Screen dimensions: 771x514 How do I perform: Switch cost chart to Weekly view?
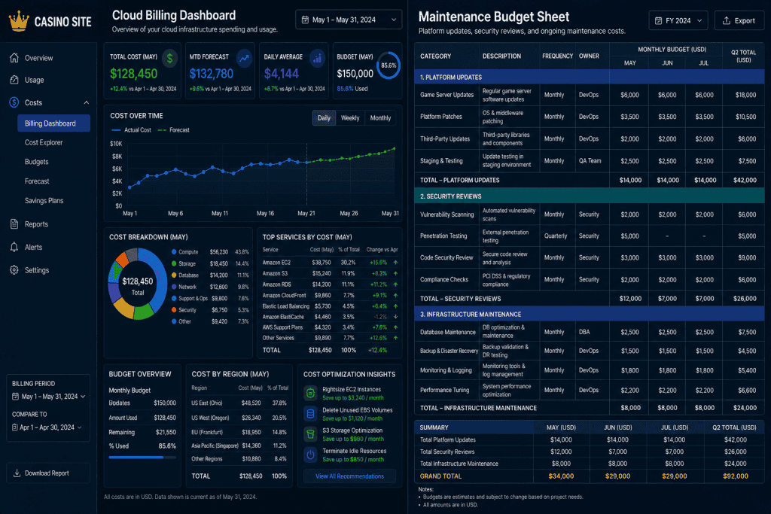[x=350, y=118]
